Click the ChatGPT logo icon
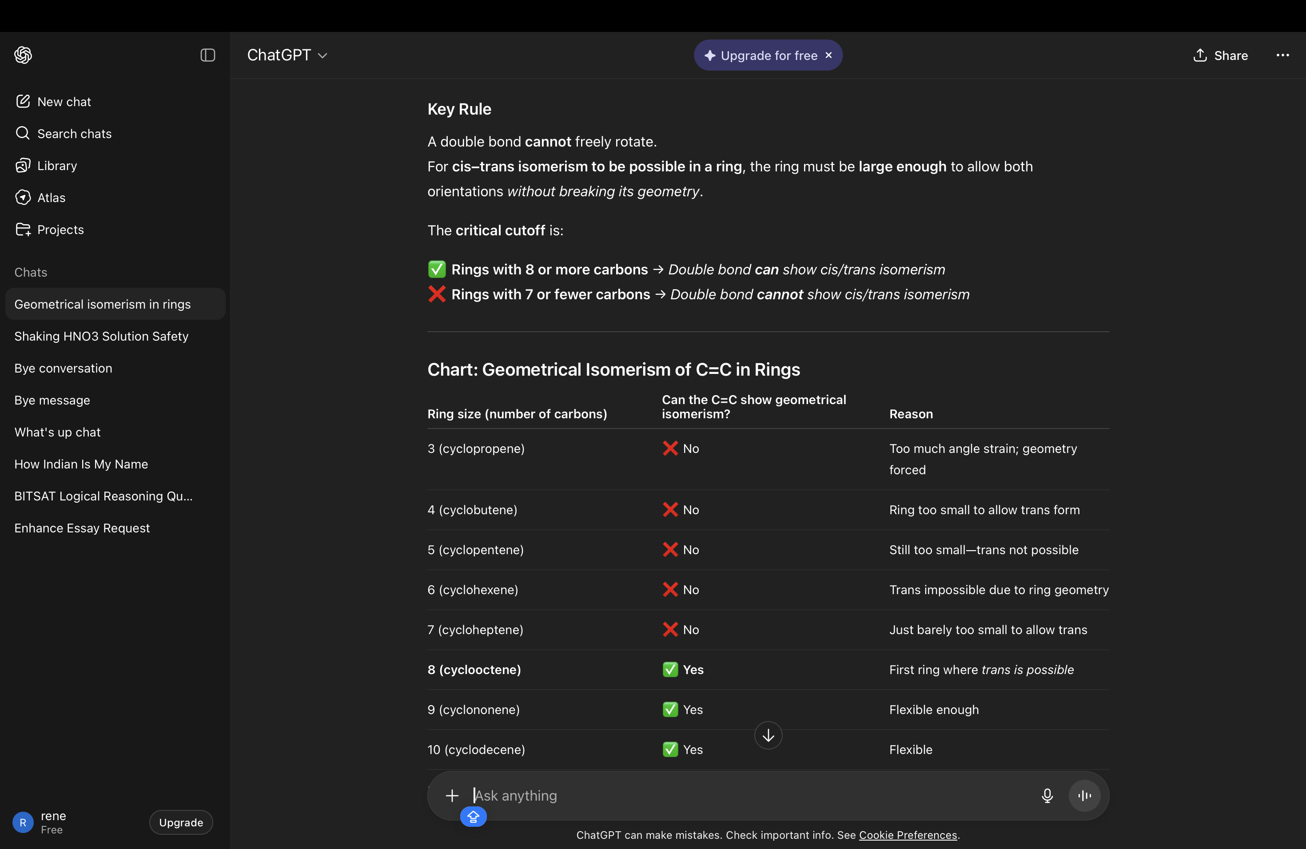1306x849 pixels. 23,55
